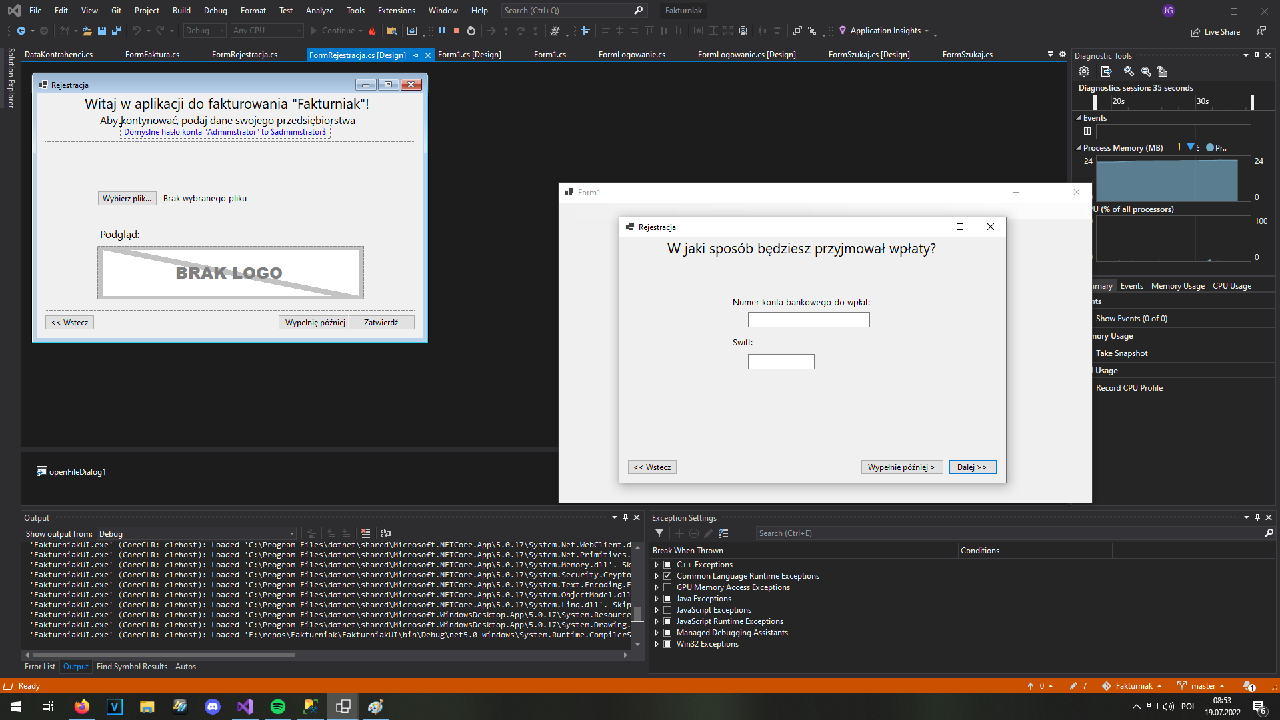Click the Swift input field
This screenshot has height=720, width=1280.
coord(781,361)
